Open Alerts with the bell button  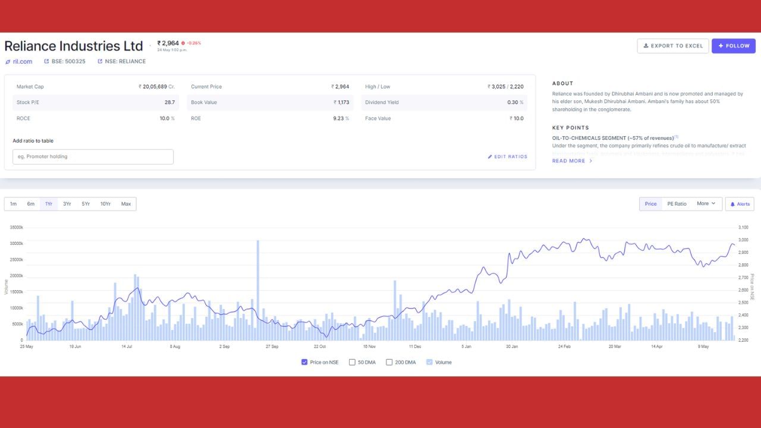click(740, 204)
